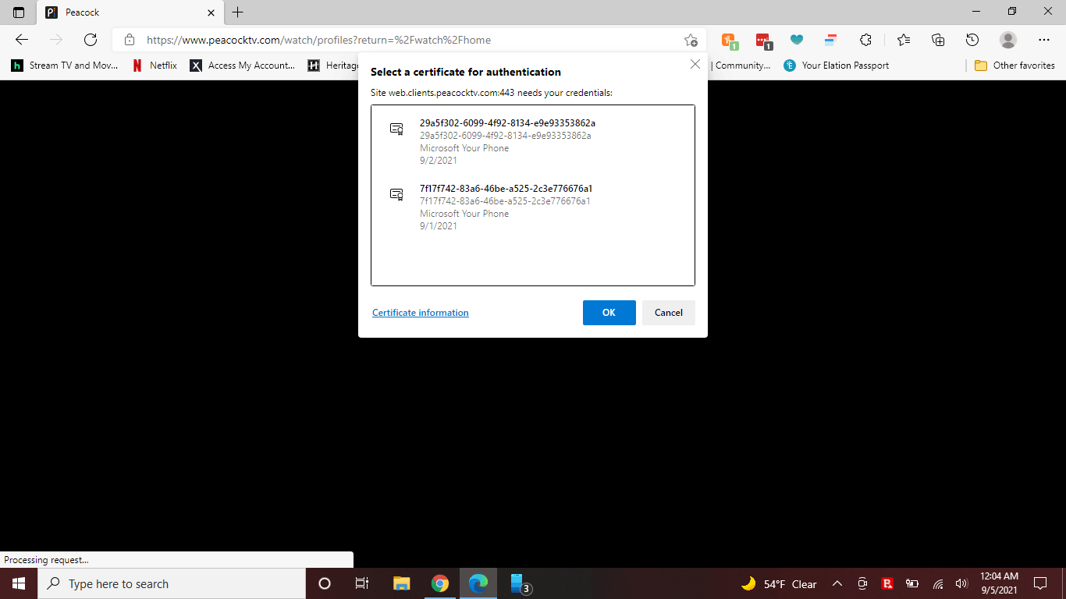The width and height of the screenshot is (1066, 599).
Task: Toggle open the hidden icons tray chevron
Action: point(837,583)
